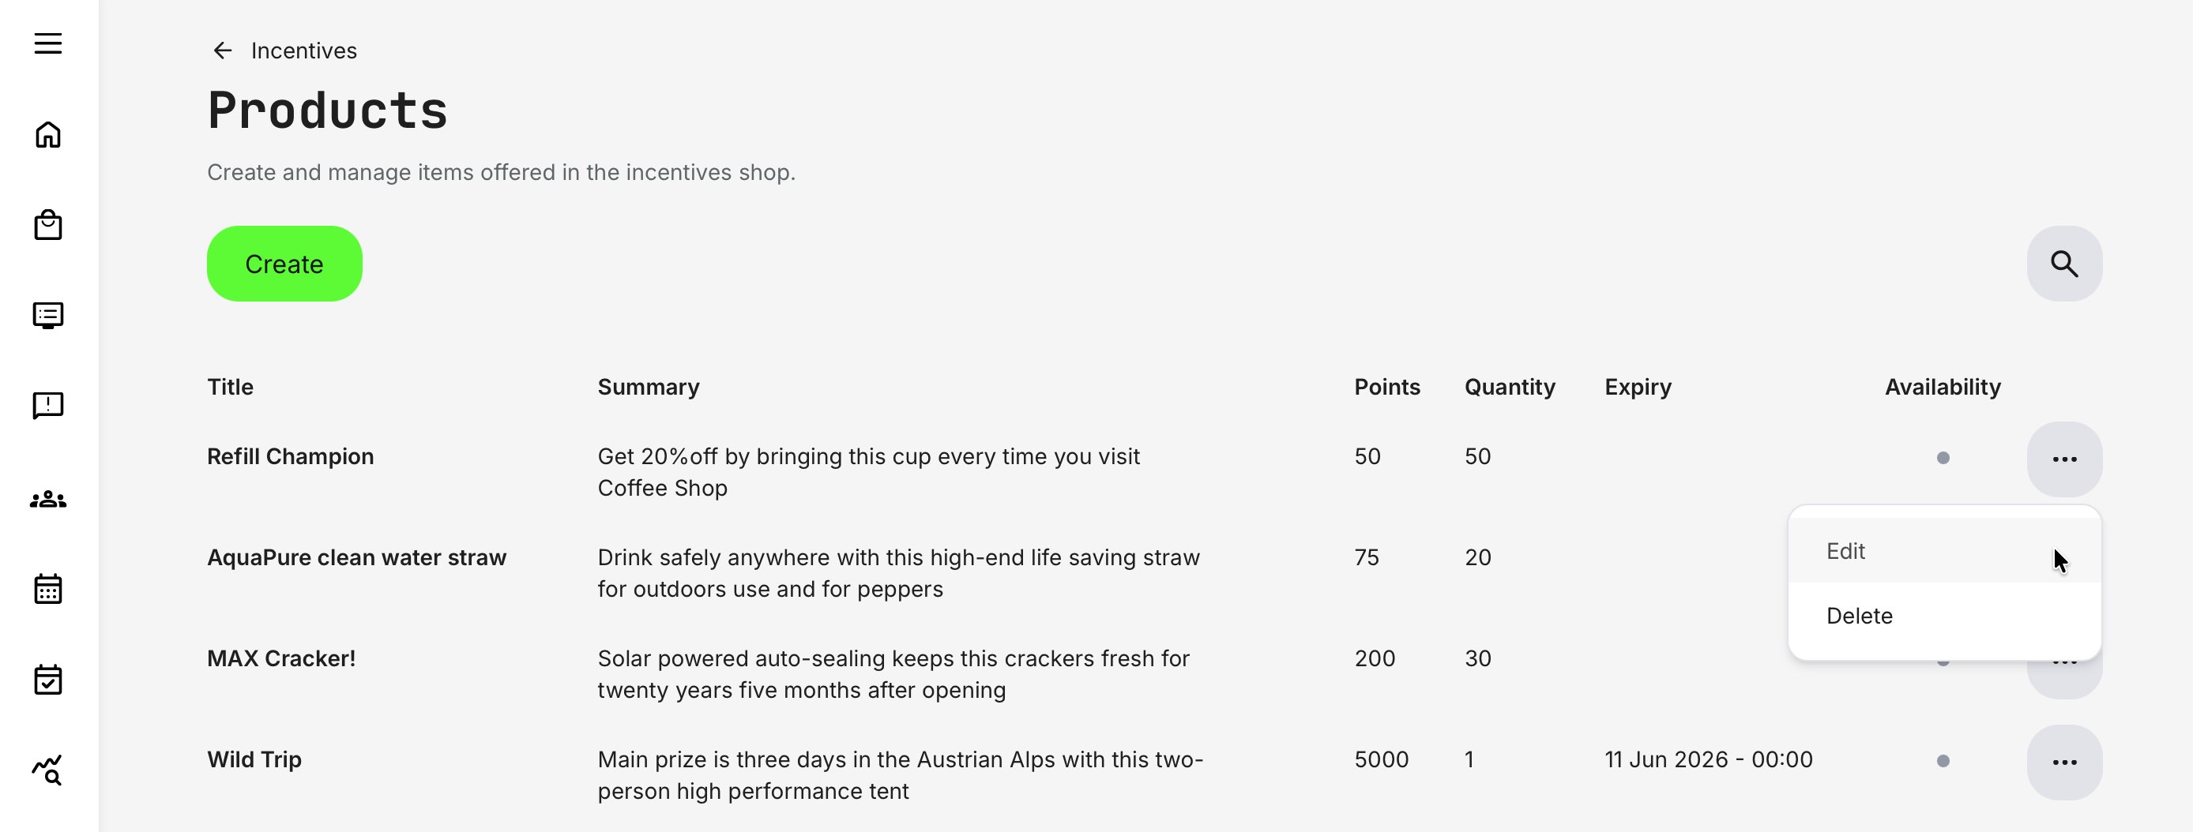The height and width of the screenshot is (832, 2193).
Task: Select the AquaPure clean water straw title
Action: [357, 558]
